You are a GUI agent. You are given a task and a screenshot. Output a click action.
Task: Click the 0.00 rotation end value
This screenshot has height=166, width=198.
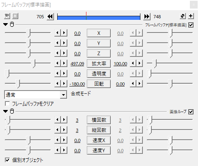pyautogui.click(x=121, y=84)
